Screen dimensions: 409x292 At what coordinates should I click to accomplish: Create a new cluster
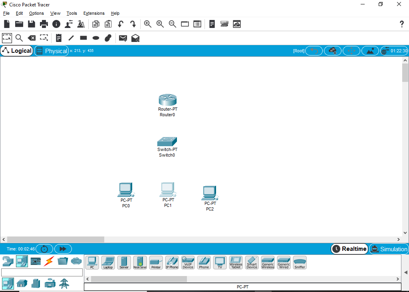[x=333, y=51]
